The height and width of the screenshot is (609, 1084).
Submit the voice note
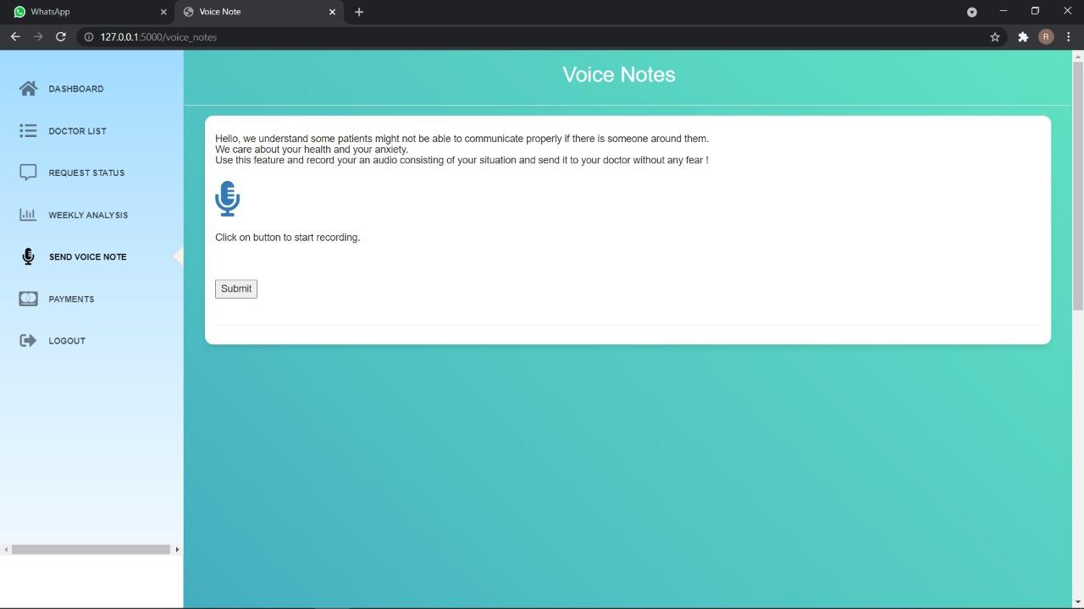point(236,289)
